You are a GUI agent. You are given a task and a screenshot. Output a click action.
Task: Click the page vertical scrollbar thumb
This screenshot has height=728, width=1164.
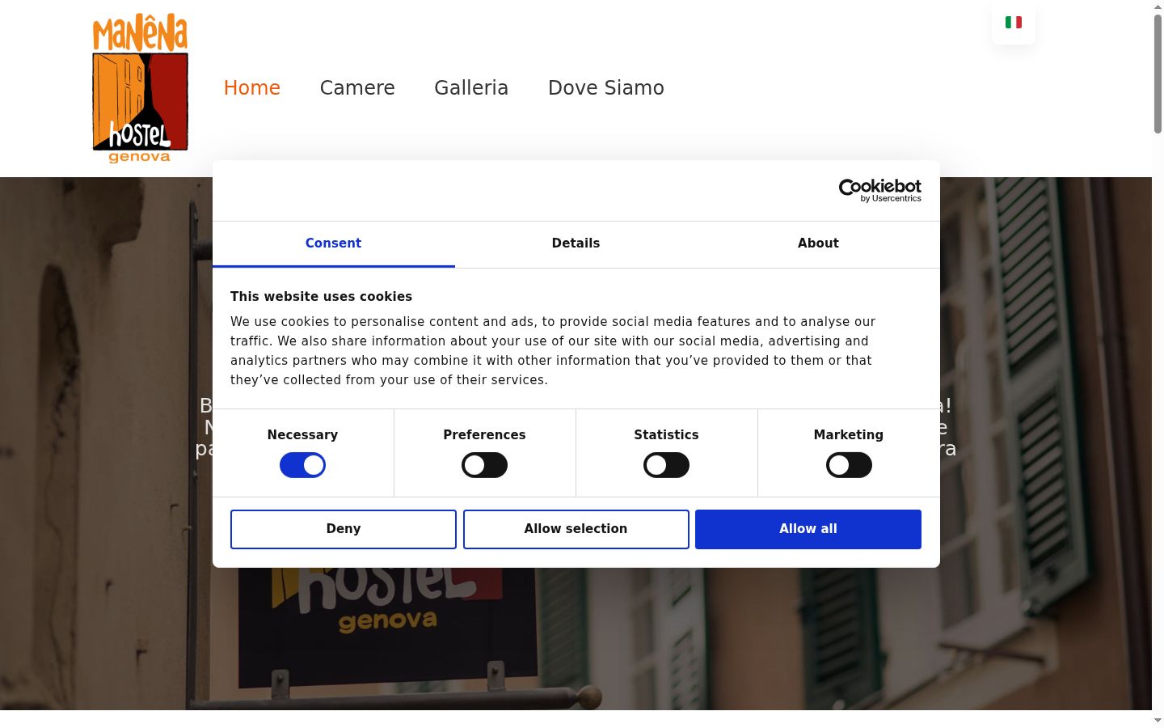(x=1158, y=74)
